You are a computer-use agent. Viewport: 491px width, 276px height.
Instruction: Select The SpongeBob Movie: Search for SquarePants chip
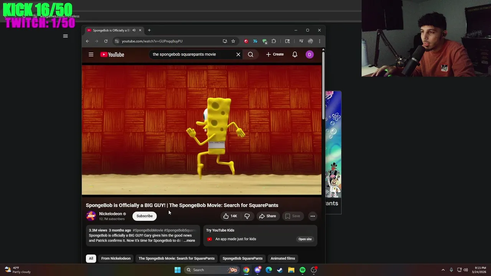(176, 258)
